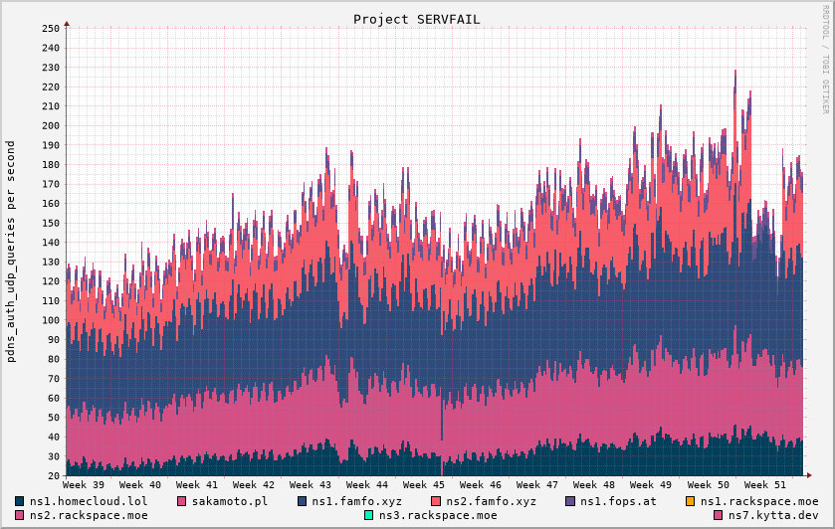The height and width of the screenshot is (529, 835).
Task: Select the ns7.kytta.dev legend swatch
Action: (718, 515)
